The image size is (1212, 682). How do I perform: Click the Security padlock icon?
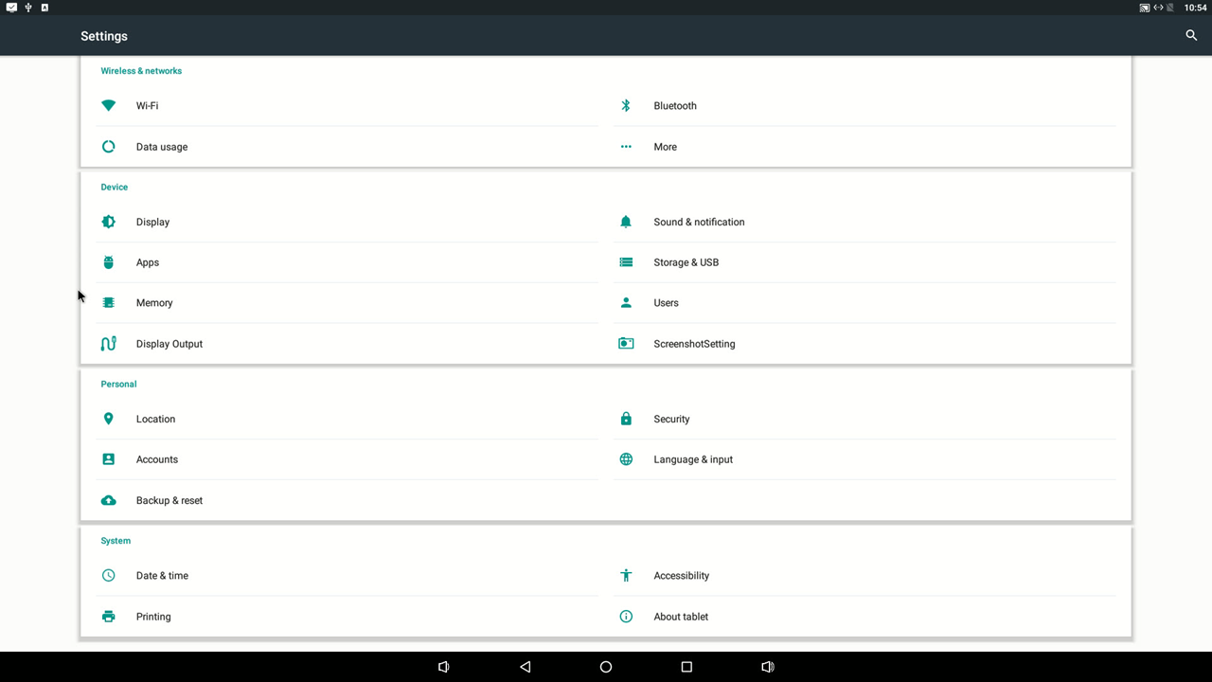[x=626, y=419]
